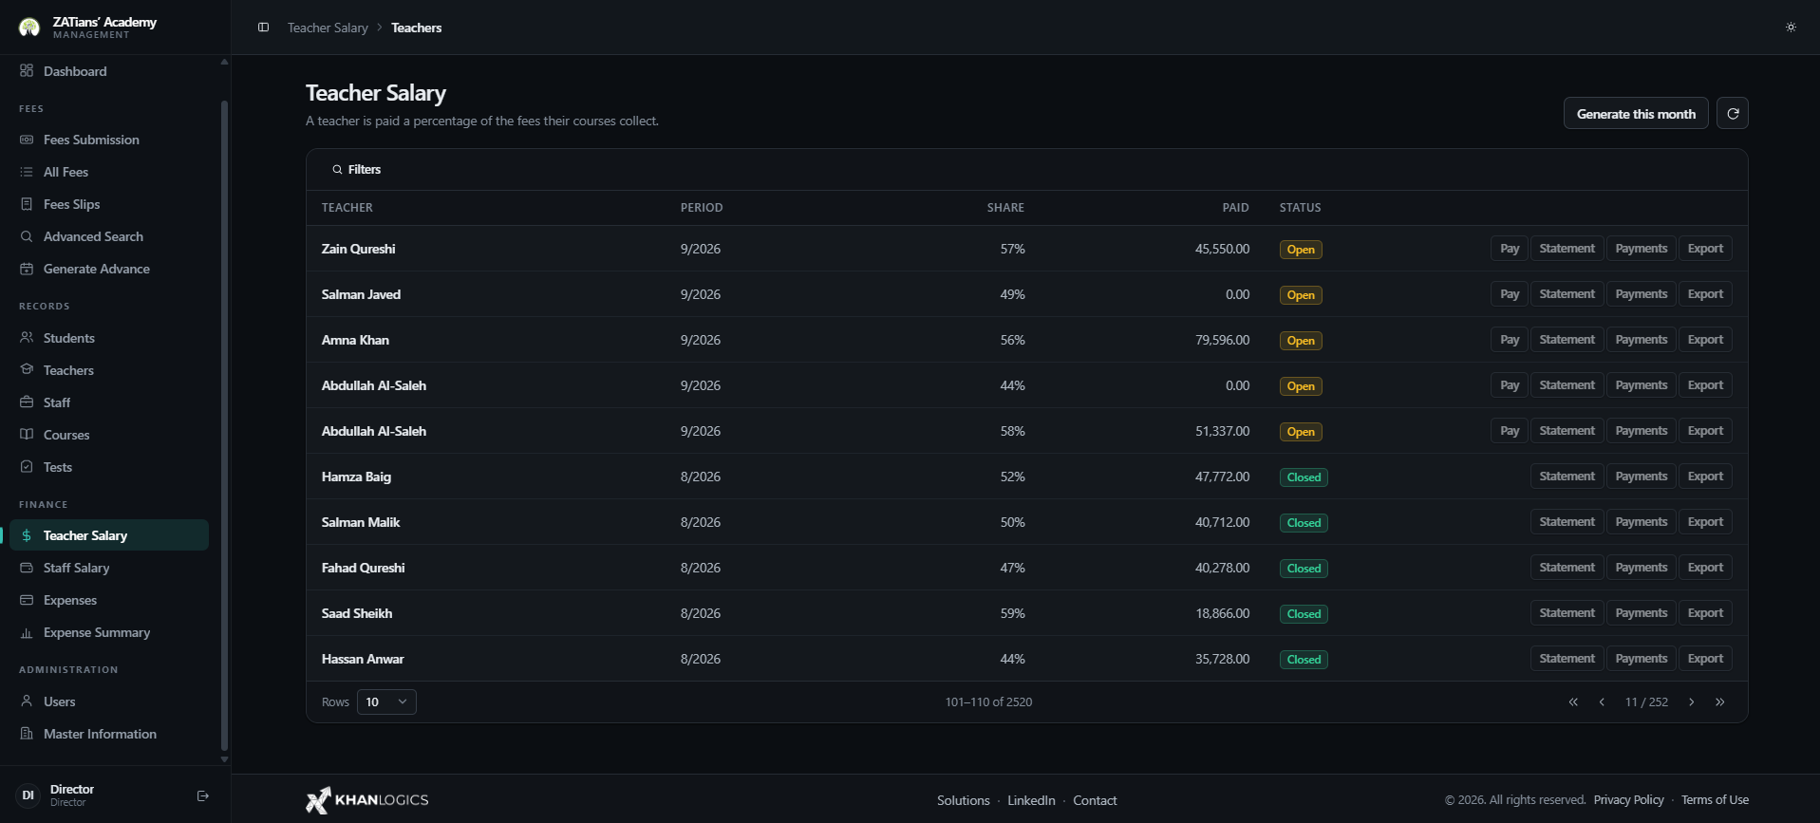Switch theme with the sun icon
The width and height of the screenshot is (1820, 823).
point(1791,28)
